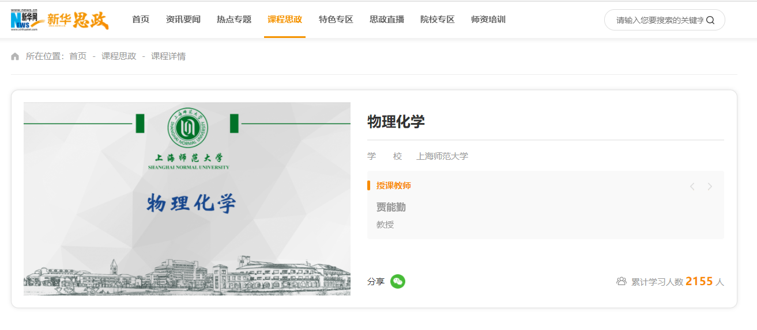Screen dimensions: 757x330
Task: Open the 思政直播 menu item
Action: (387, 20)
